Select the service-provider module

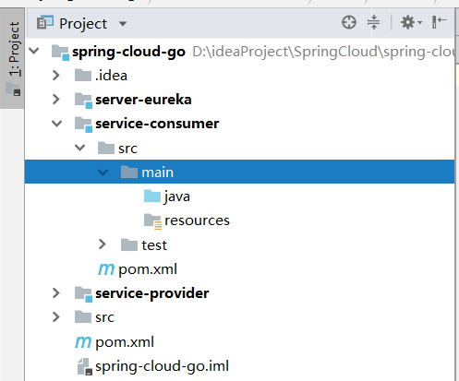pyautogui.click(x=152, y=293)
